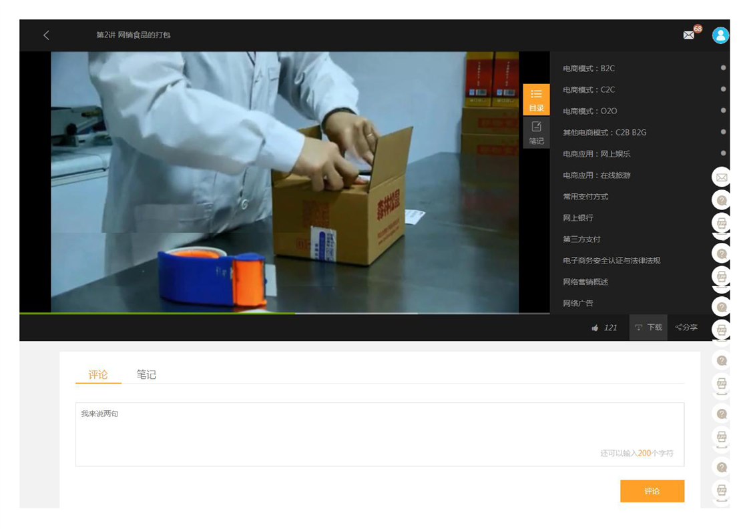
Task: Select the dot beside 电商模式：C2C
Action: [724, 89]
